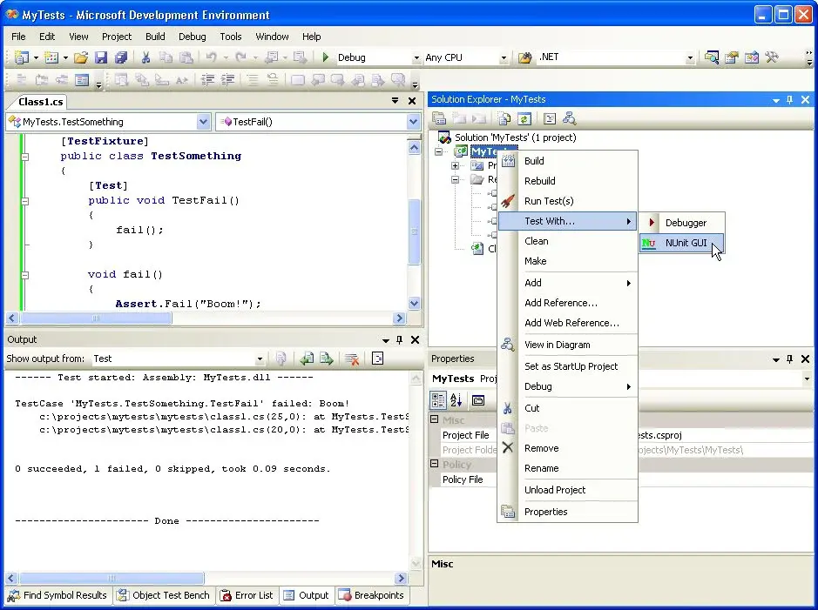
Task: Select the Class1.cs editor tab
Action: (x=40, y=102)
